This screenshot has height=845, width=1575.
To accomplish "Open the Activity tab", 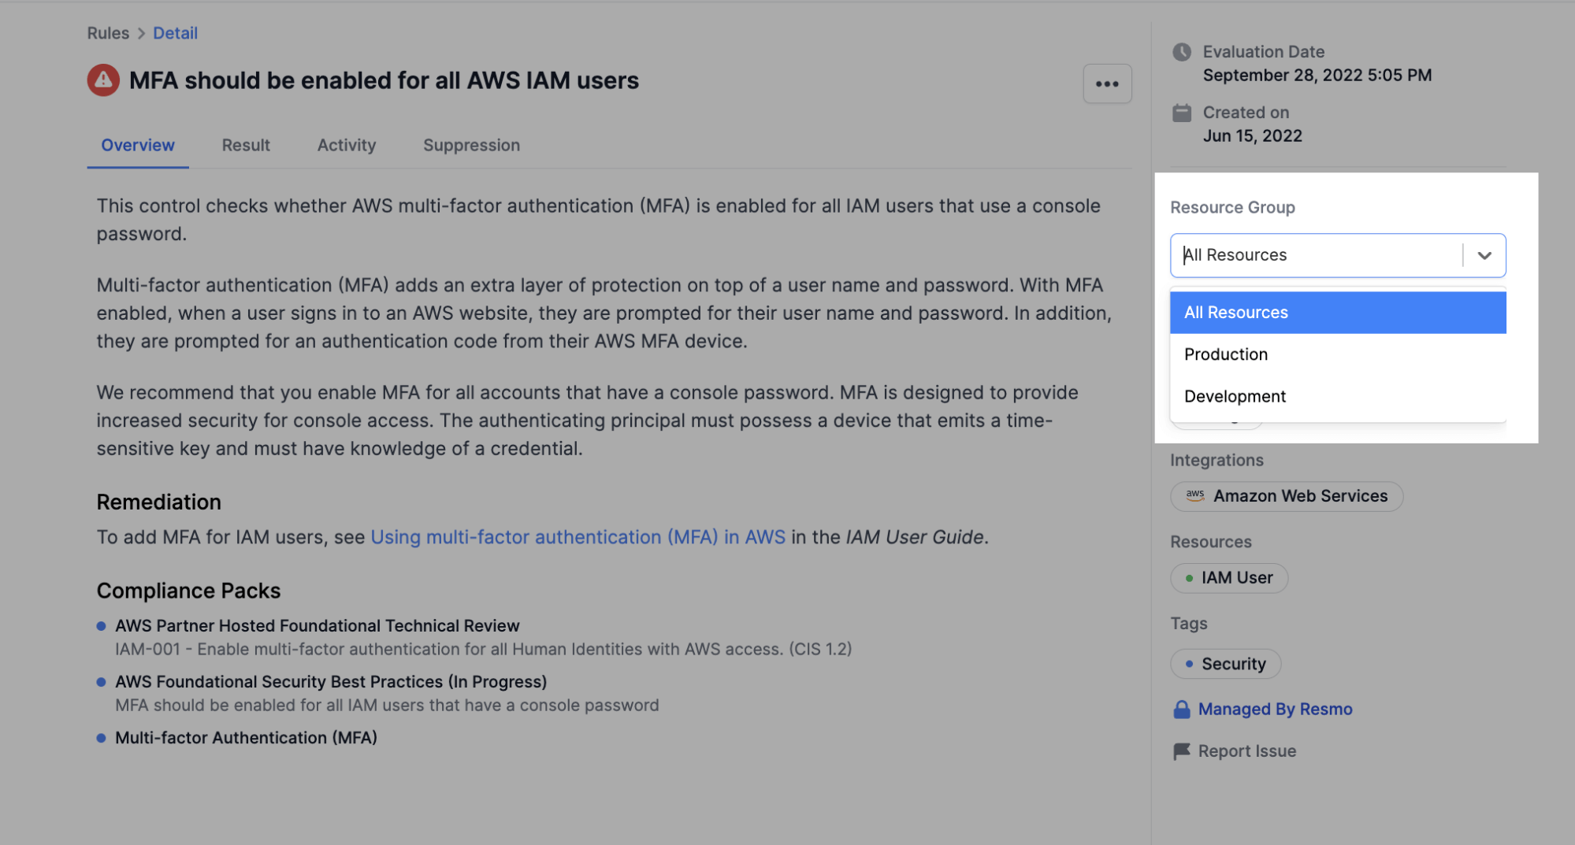I will 347,145.
